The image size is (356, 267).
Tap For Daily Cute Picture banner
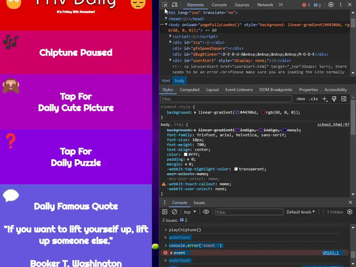click(76, 102)
